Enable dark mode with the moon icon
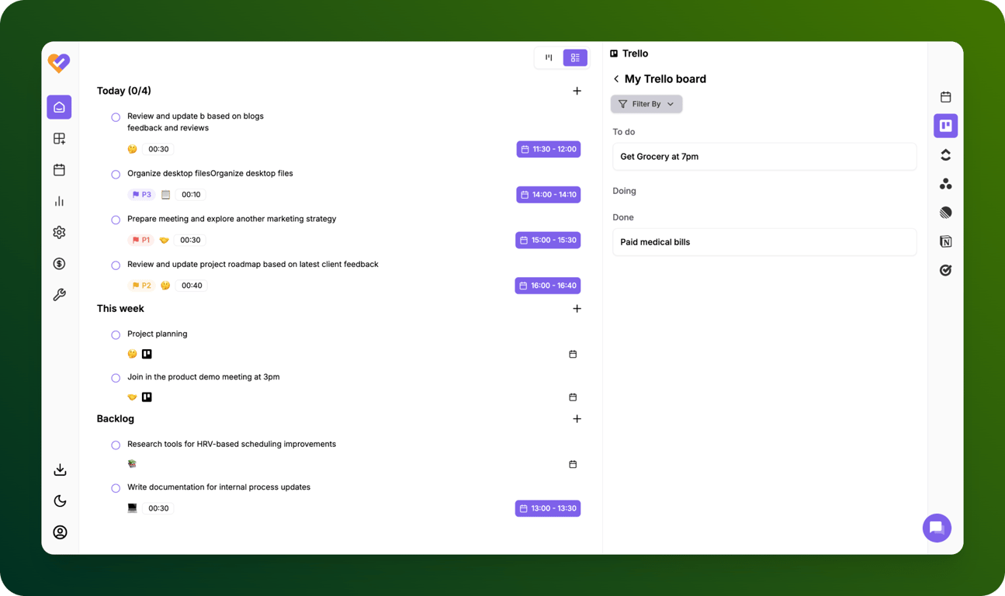The height and width of the screenshot is (596, 1005). point(59,501)
